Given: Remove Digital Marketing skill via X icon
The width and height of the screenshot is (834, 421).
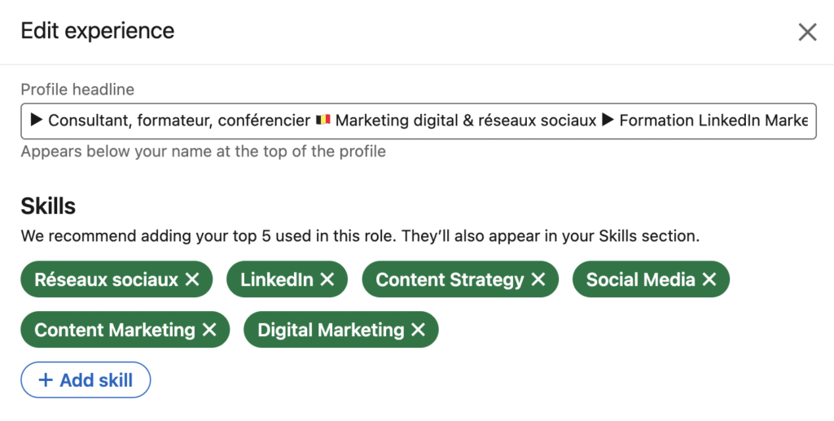Looking at the screenshot, I should [419, 330].
